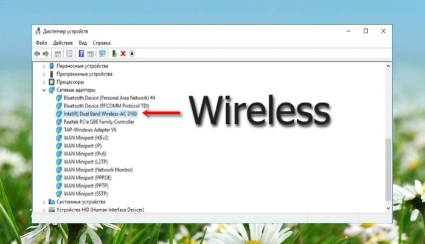The image size is (425, 244).
Task: Open the Properties toolbar icon
Action: [x=69, y=54]
